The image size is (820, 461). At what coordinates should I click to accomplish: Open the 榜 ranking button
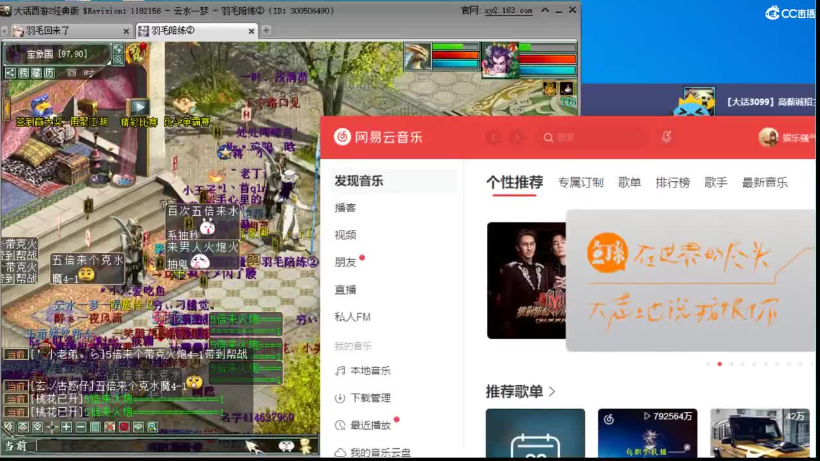point(22,73)
